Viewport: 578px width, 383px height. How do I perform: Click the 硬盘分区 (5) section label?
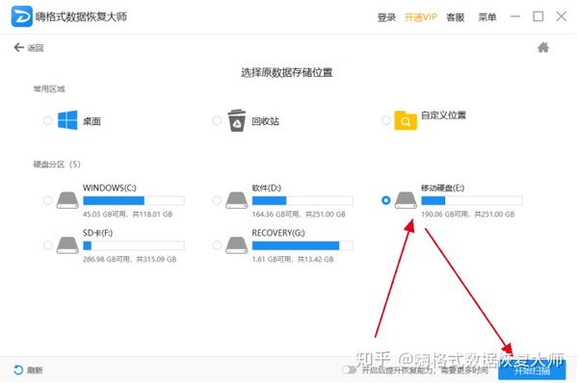(57, 165)
